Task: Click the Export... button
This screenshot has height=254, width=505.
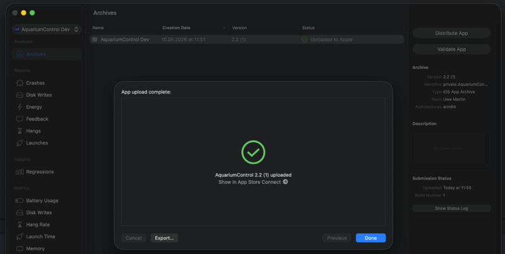Action: (164, 238)
